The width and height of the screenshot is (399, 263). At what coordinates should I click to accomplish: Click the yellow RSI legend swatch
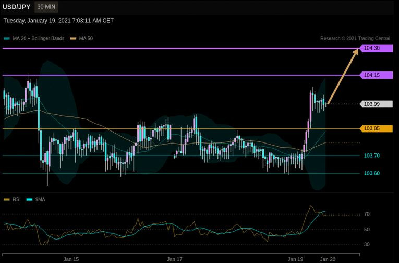(7, 200)
